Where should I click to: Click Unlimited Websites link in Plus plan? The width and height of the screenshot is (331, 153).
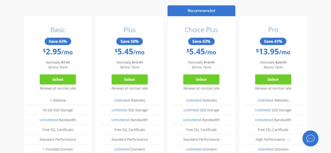(x=122, y=100)
